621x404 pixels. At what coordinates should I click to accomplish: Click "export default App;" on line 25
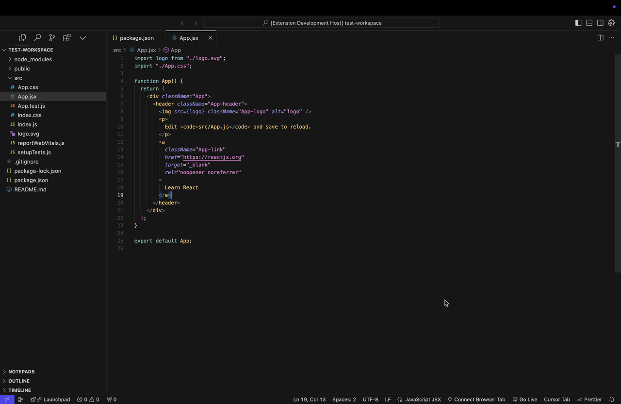pyautogui.click(x=163, y=241)
